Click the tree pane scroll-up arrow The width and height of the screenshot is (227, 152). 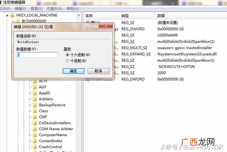(x=79, y=15)
